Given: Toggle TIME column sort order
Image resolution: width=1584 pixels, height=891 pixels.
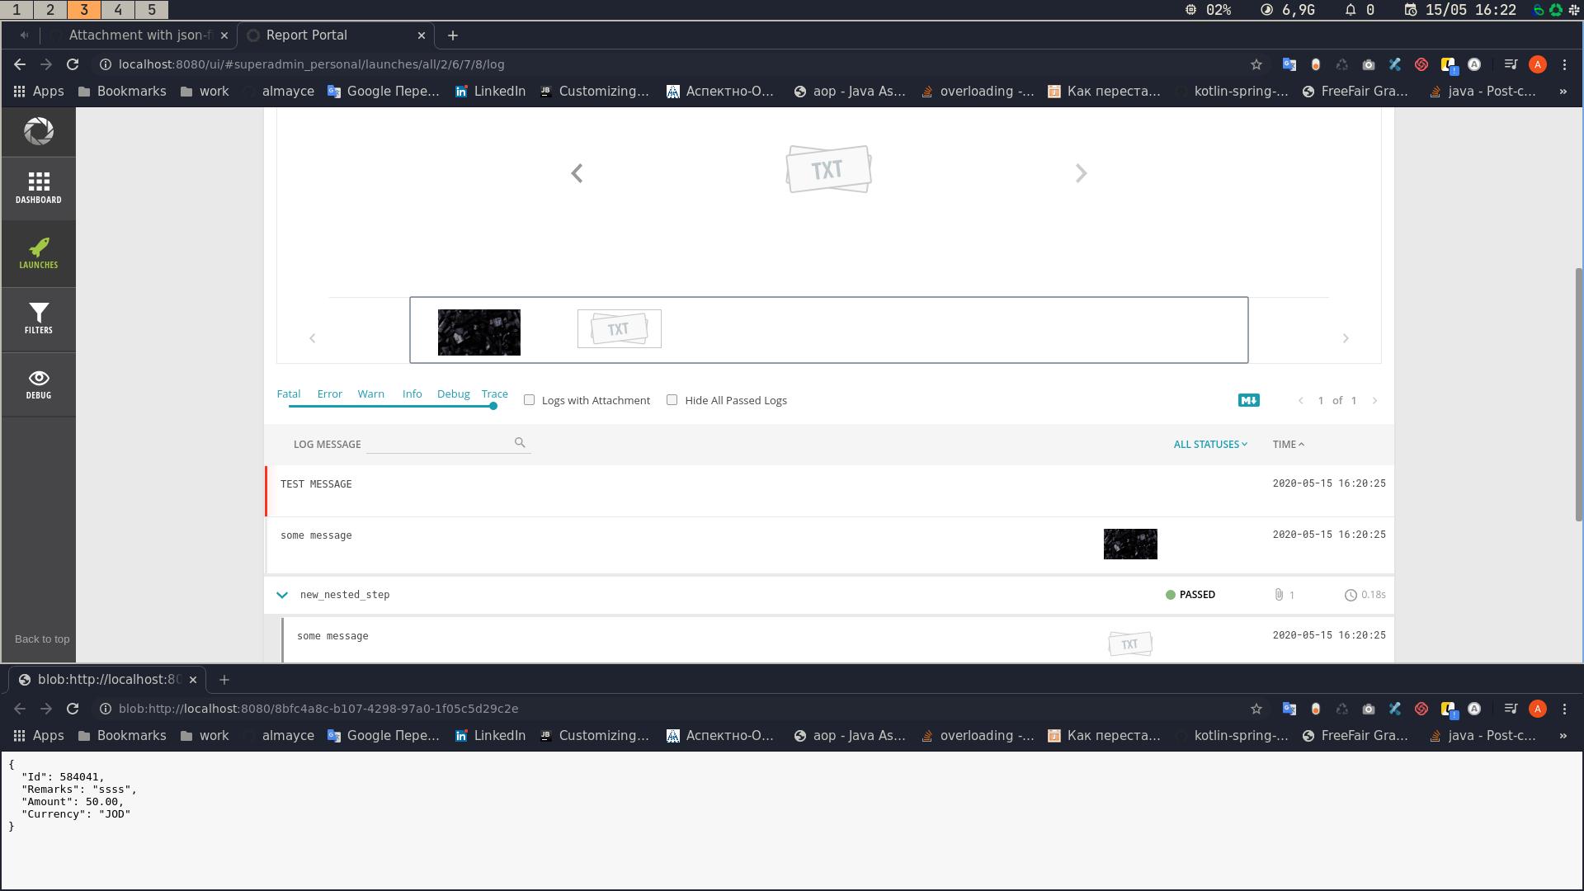Looking at the screenshot, I should click(x=1288, y=444).
